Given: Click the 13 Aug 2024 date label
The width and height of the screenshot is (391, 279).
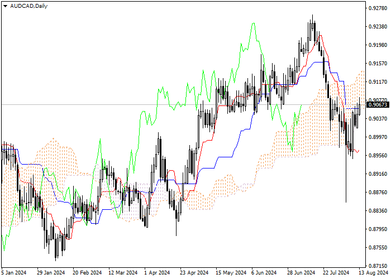Looking at the screenshot, I should (x=373, y=272).
